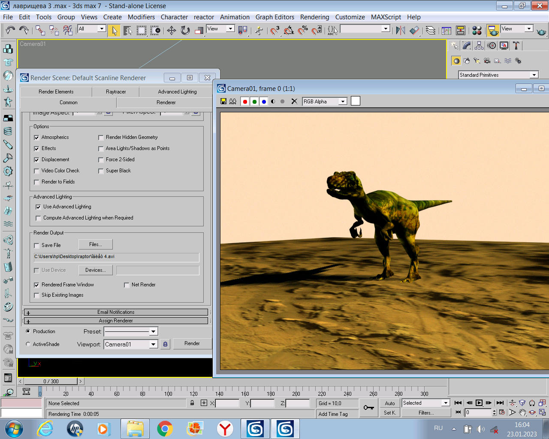The width and height of the screenshot is (549, 439).
Task: Click the X coordinate input field
Action: [x=227, y=403]
